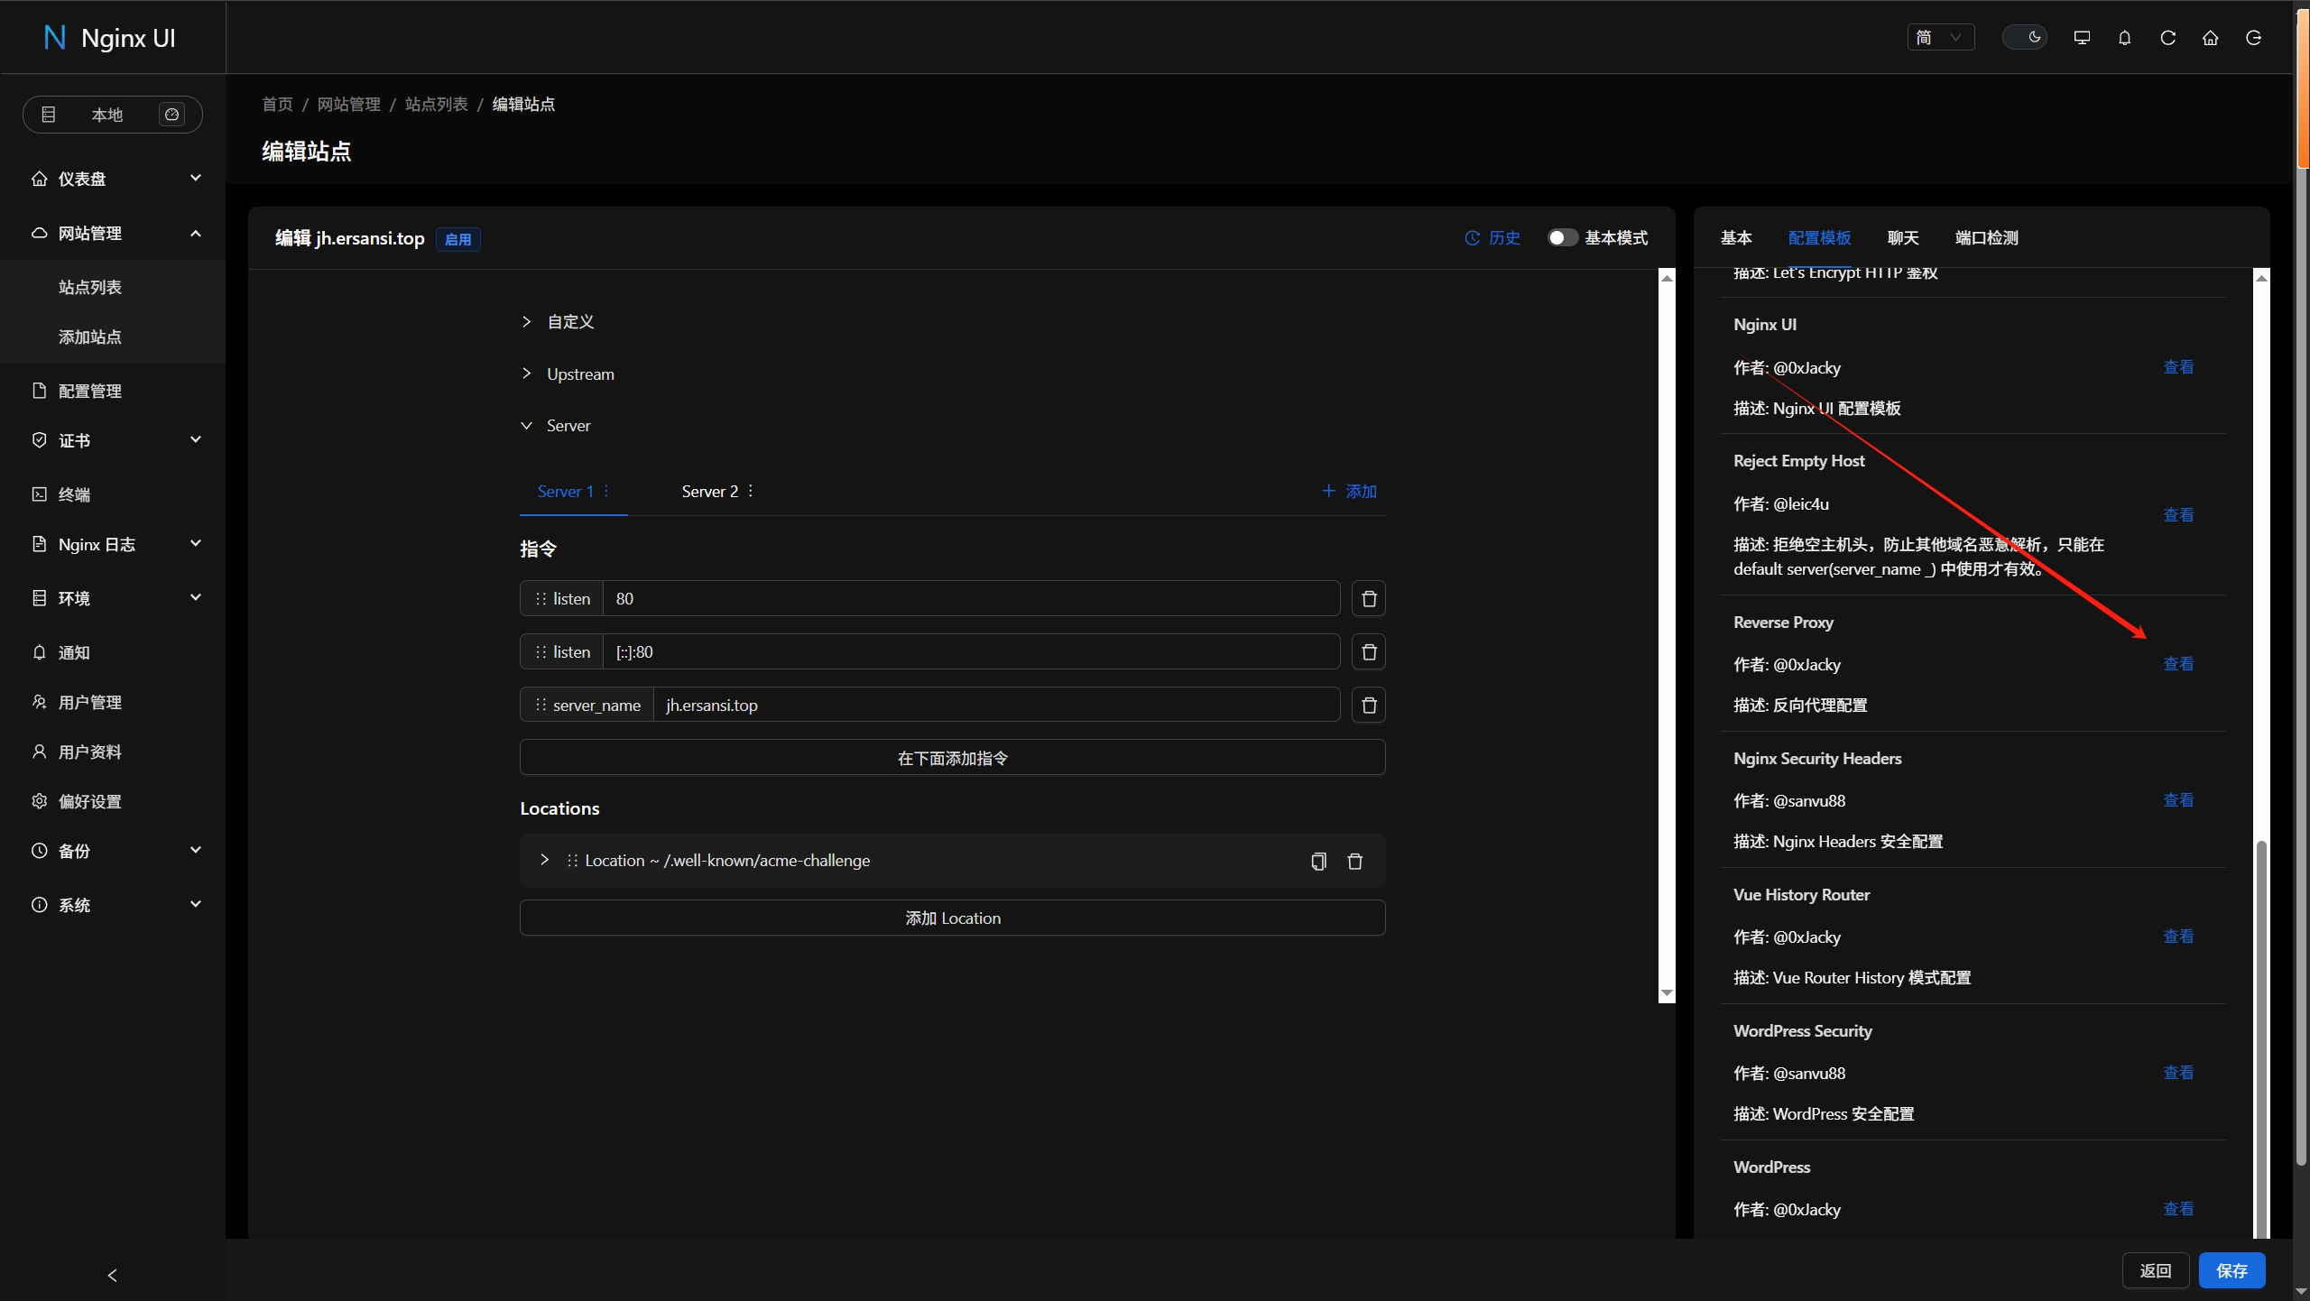2310x1301 pixels.
Task: Click 查看 for Reject Empty Host
Action: (2178, 514)
